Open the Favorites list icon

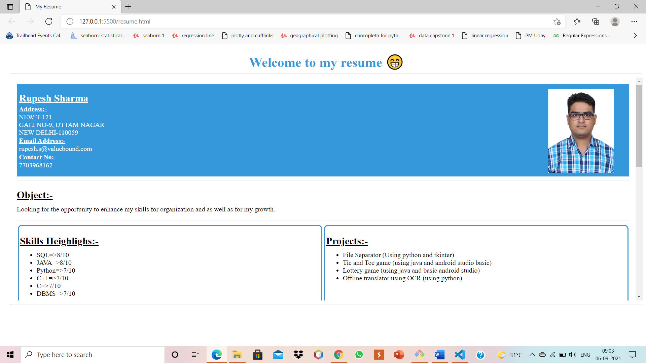(x=577, y=22)
